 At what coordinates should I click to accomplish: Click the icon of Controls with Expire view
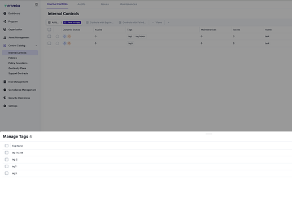[88, 23]
